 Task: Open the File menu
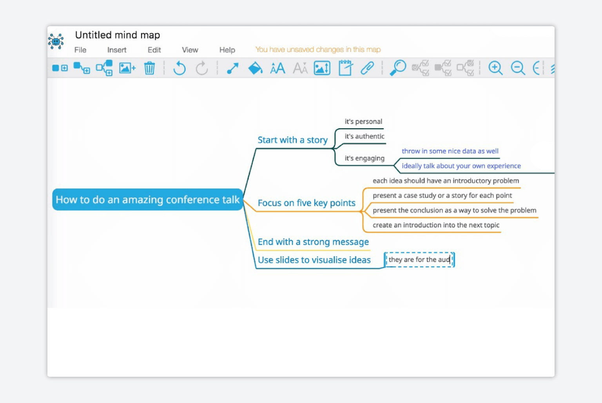(x=80, y=50)
